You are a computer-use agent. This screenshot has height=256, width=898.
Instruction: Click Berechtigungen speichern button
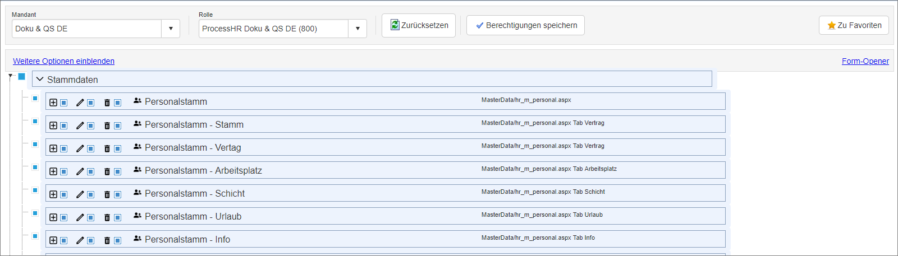[525, 25]
